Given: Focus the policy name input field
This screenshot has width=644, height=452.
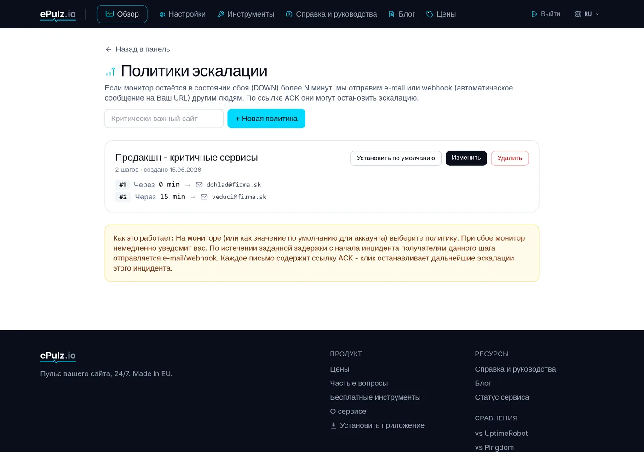Looking at the screenshot, I should pos(164,119).
